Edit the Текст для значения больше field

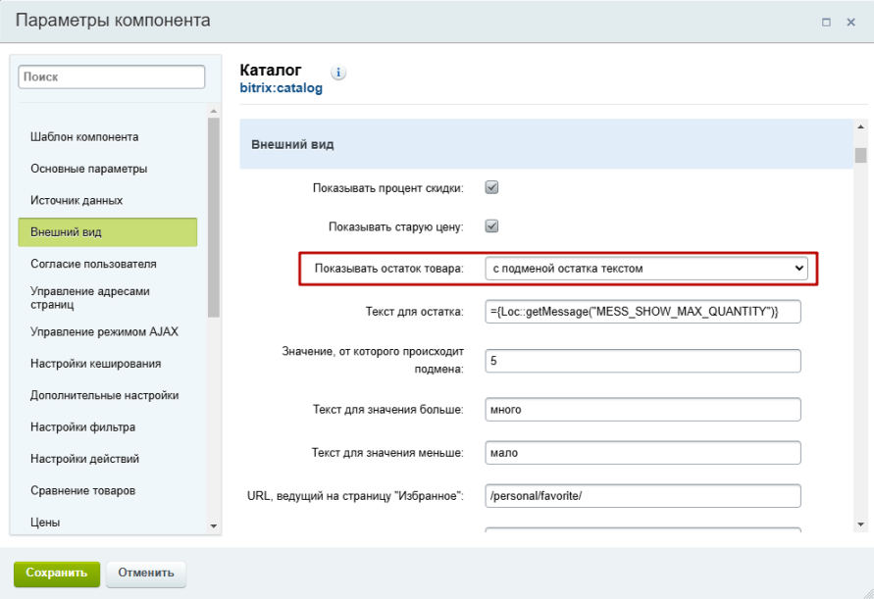click(x=643, y=410)
